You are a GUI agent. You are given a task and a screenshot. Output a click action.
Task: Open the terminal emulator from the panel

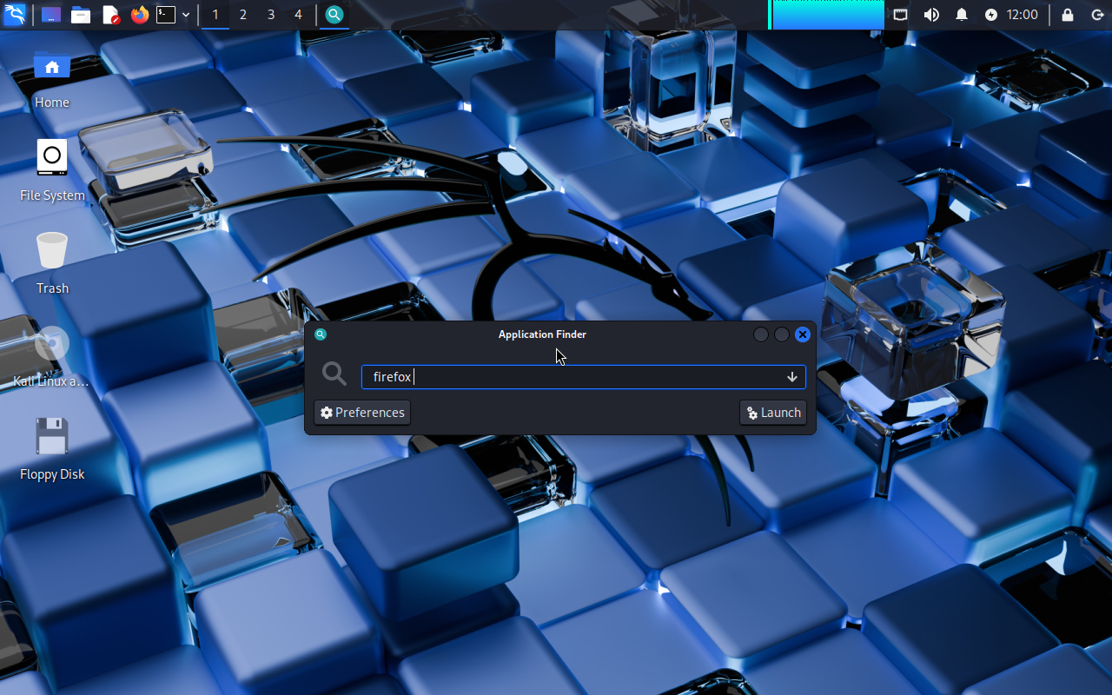tap(166, 15)
